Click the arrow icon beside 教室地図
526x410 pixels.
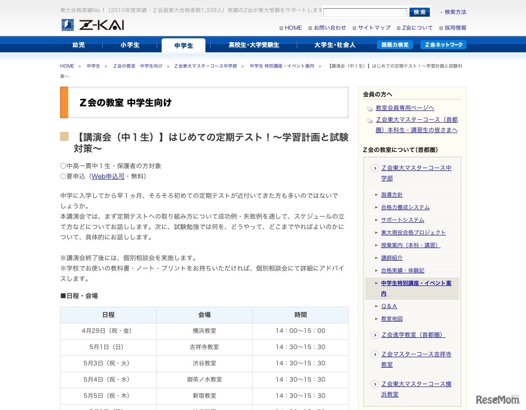377,318
